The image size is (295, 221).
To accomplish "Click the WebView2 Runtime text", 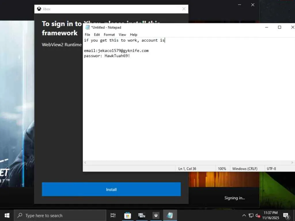I will coord(62,45).
